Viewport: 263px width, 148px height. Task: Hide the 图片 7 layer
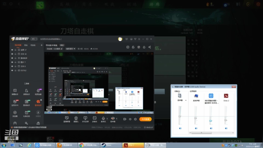click(12, 62)
